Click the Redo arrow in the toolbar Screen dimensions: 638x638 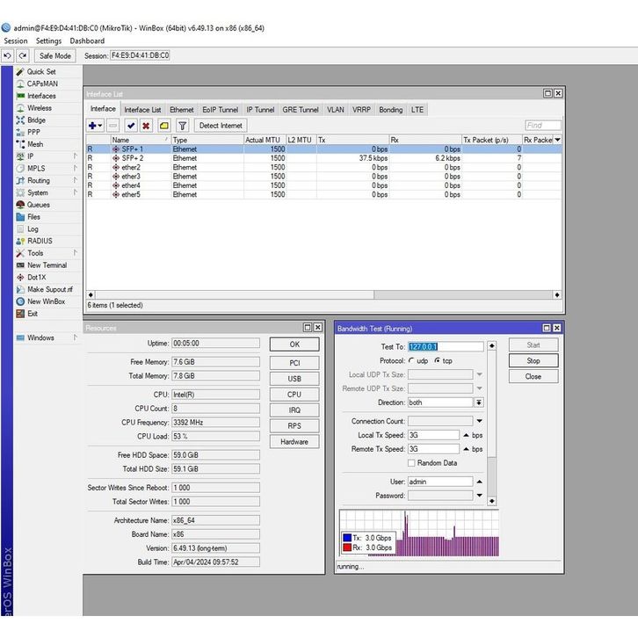[23, 55]
